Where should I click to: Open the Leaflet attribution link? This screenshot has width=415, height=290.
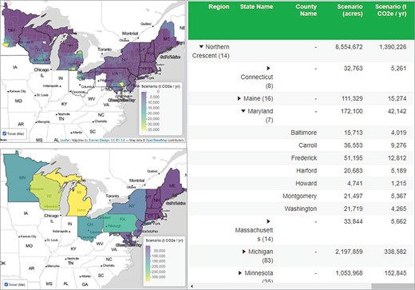(x=65, y=140)
